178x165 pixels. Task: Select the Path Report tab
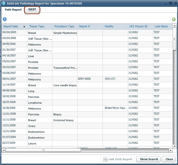[x=13, y=10]
